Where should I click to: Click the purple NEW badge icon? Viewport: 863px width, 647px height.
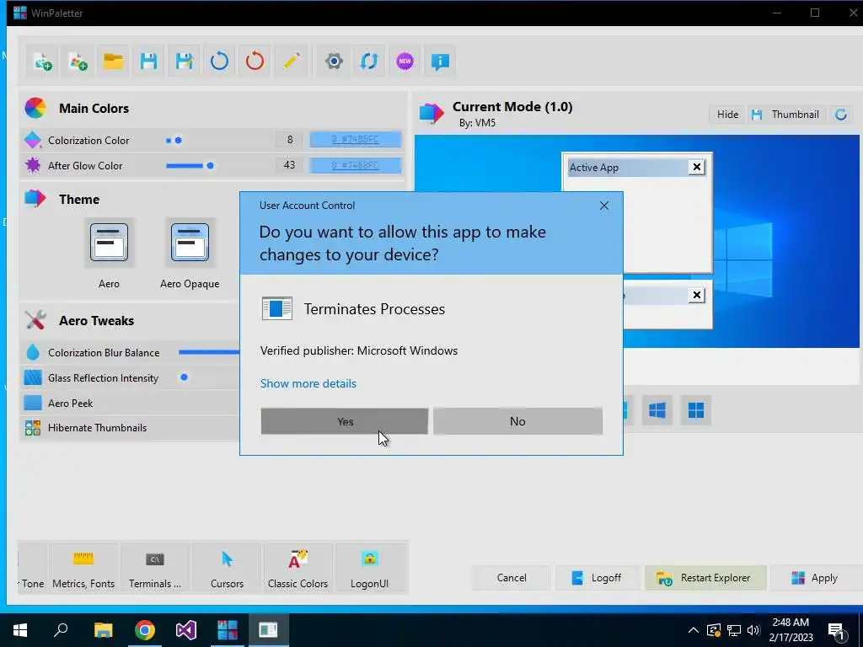click(405, 61)
